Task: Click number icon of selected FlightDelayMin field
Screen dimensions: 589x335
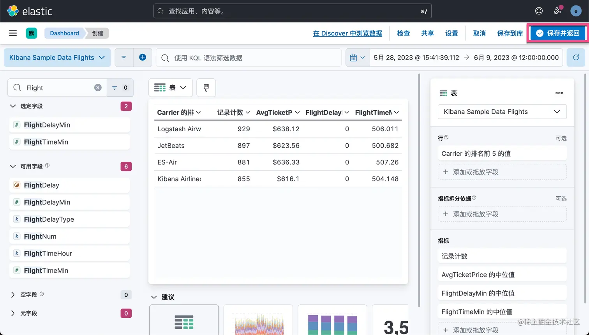Action: (x=17, y=125)
